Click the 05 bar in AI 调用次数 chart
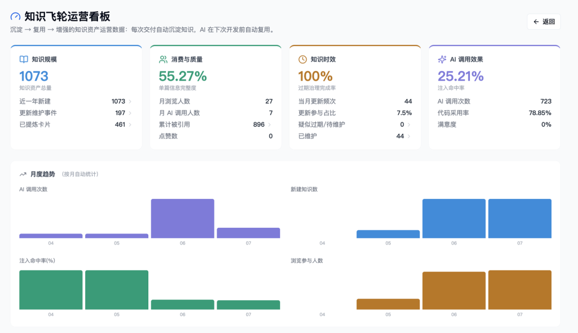Screen dimensions: 578x333 (x=117, y=236)
